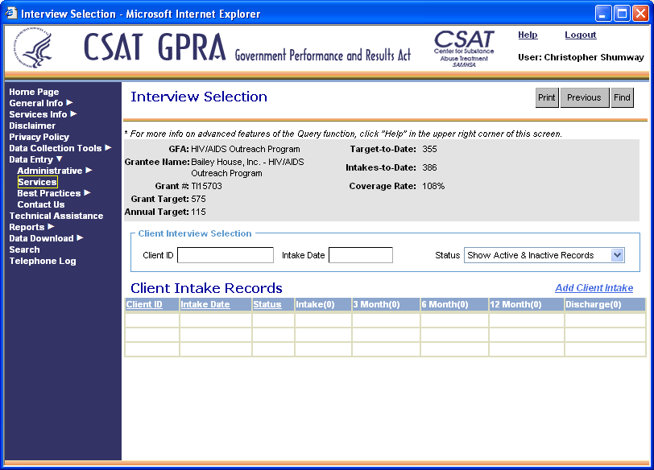
Task: Go to Home Page in sidebar
Action: click(x=34, y=92)
